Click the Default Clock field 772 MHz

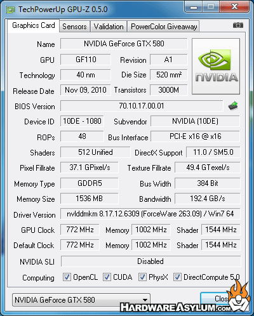80,245
